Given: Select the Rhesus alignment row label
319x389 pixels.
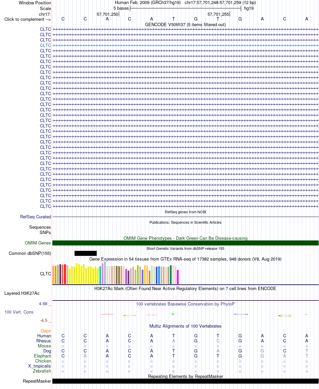Looking at the screenshot, I should click(44, 341).
